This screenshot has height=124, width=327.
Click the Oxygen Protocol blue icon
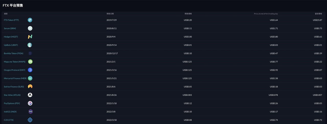30,70
